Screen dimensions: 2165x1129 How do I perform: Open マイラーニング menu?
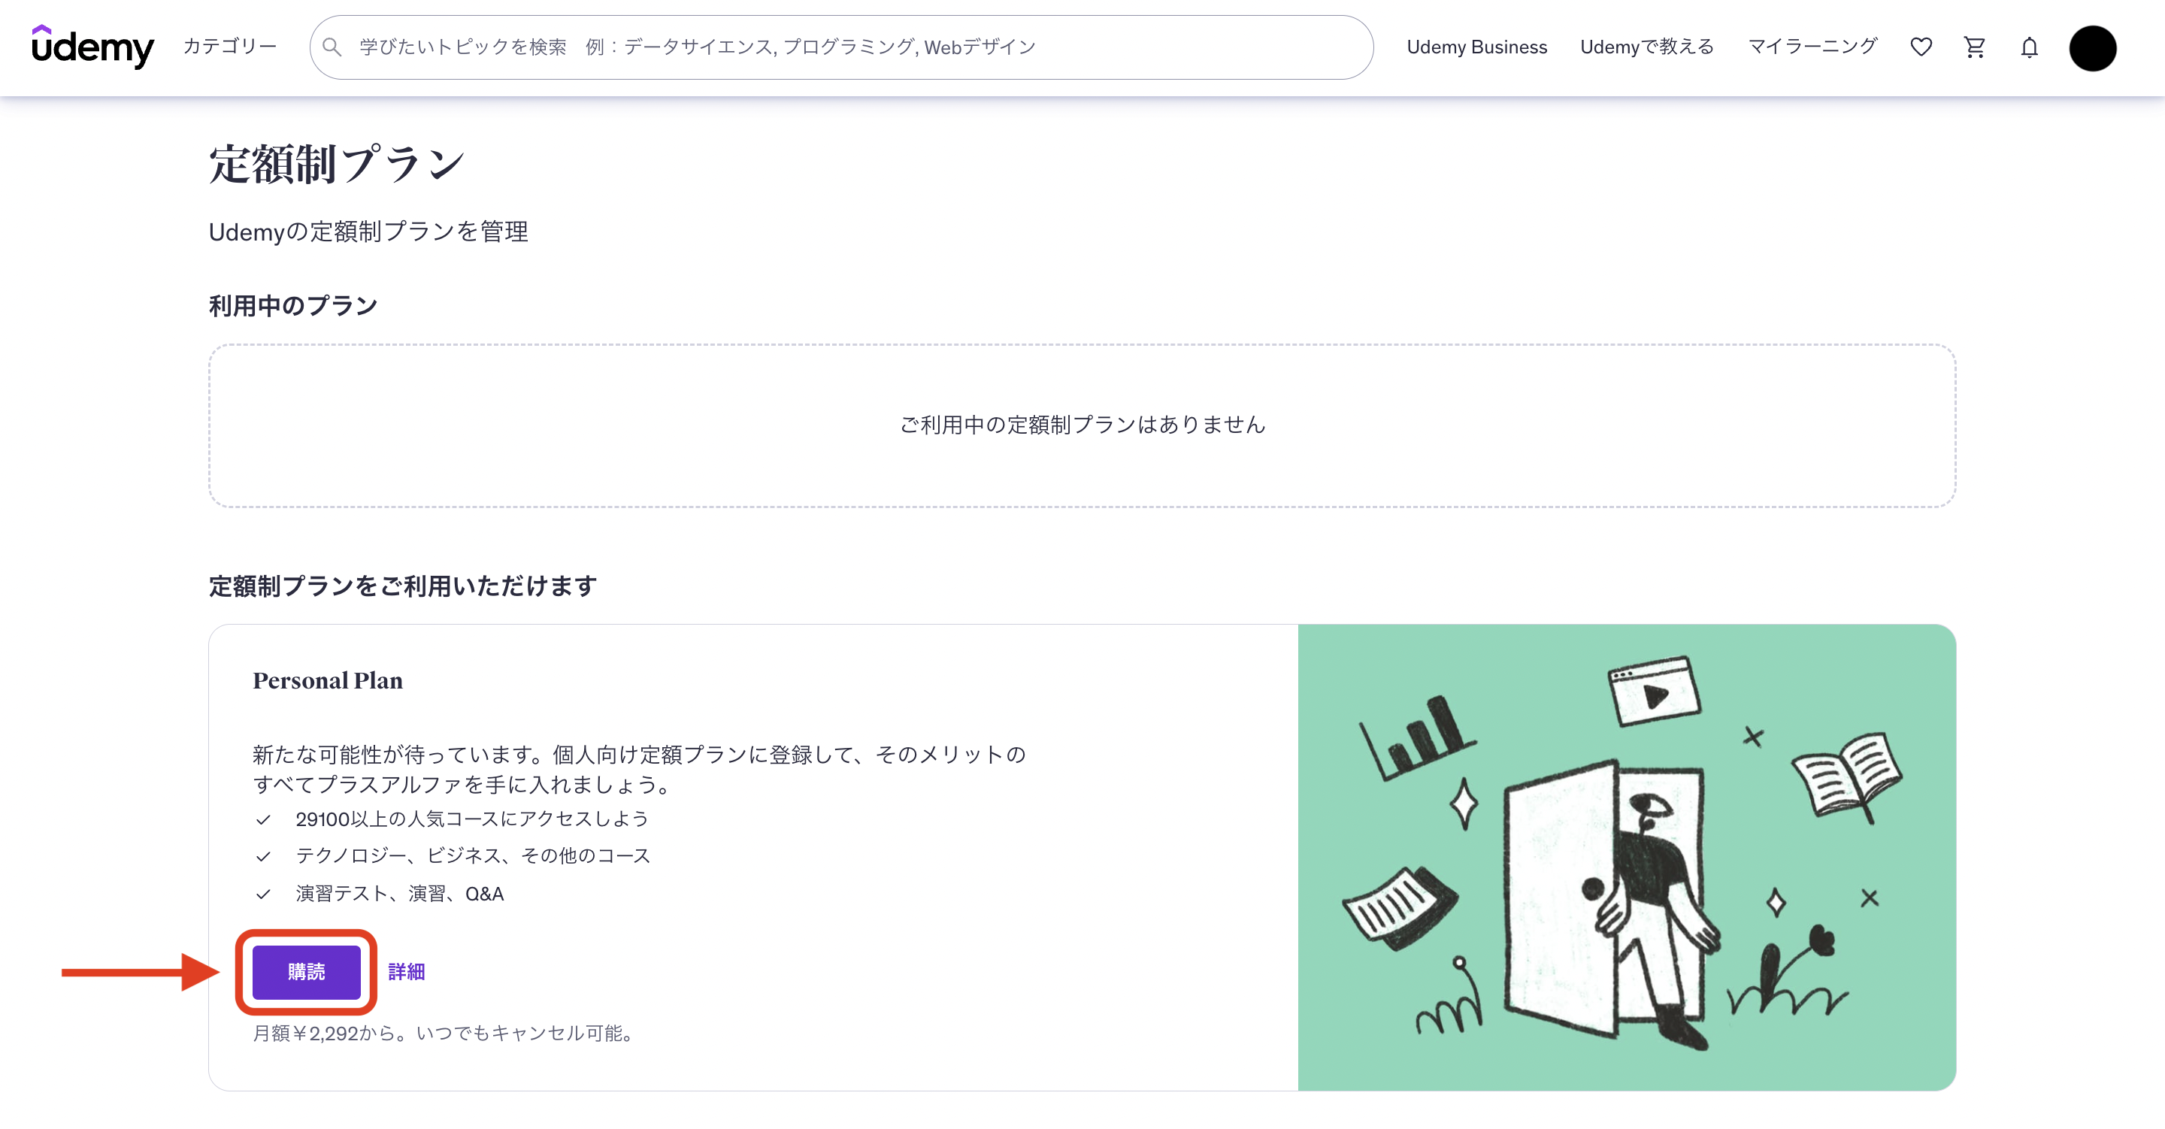pyautogui.click(x=1812, y=47)
